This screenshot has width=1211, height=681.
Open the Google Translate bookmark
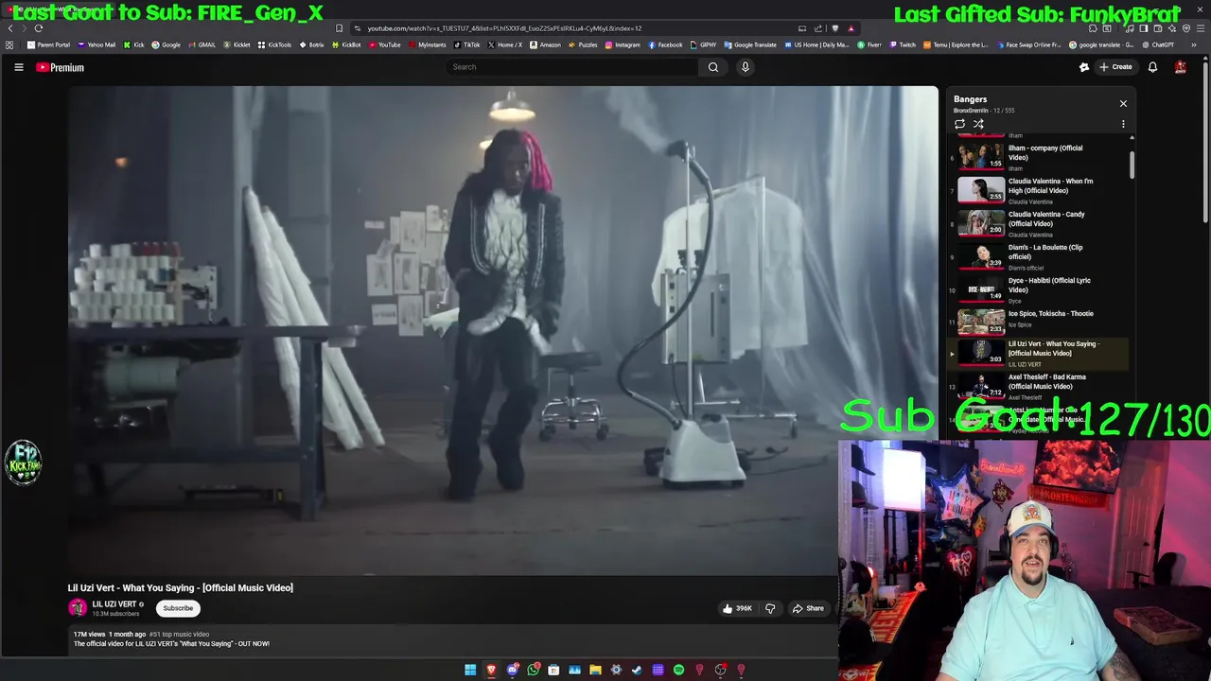coord(750,44)
